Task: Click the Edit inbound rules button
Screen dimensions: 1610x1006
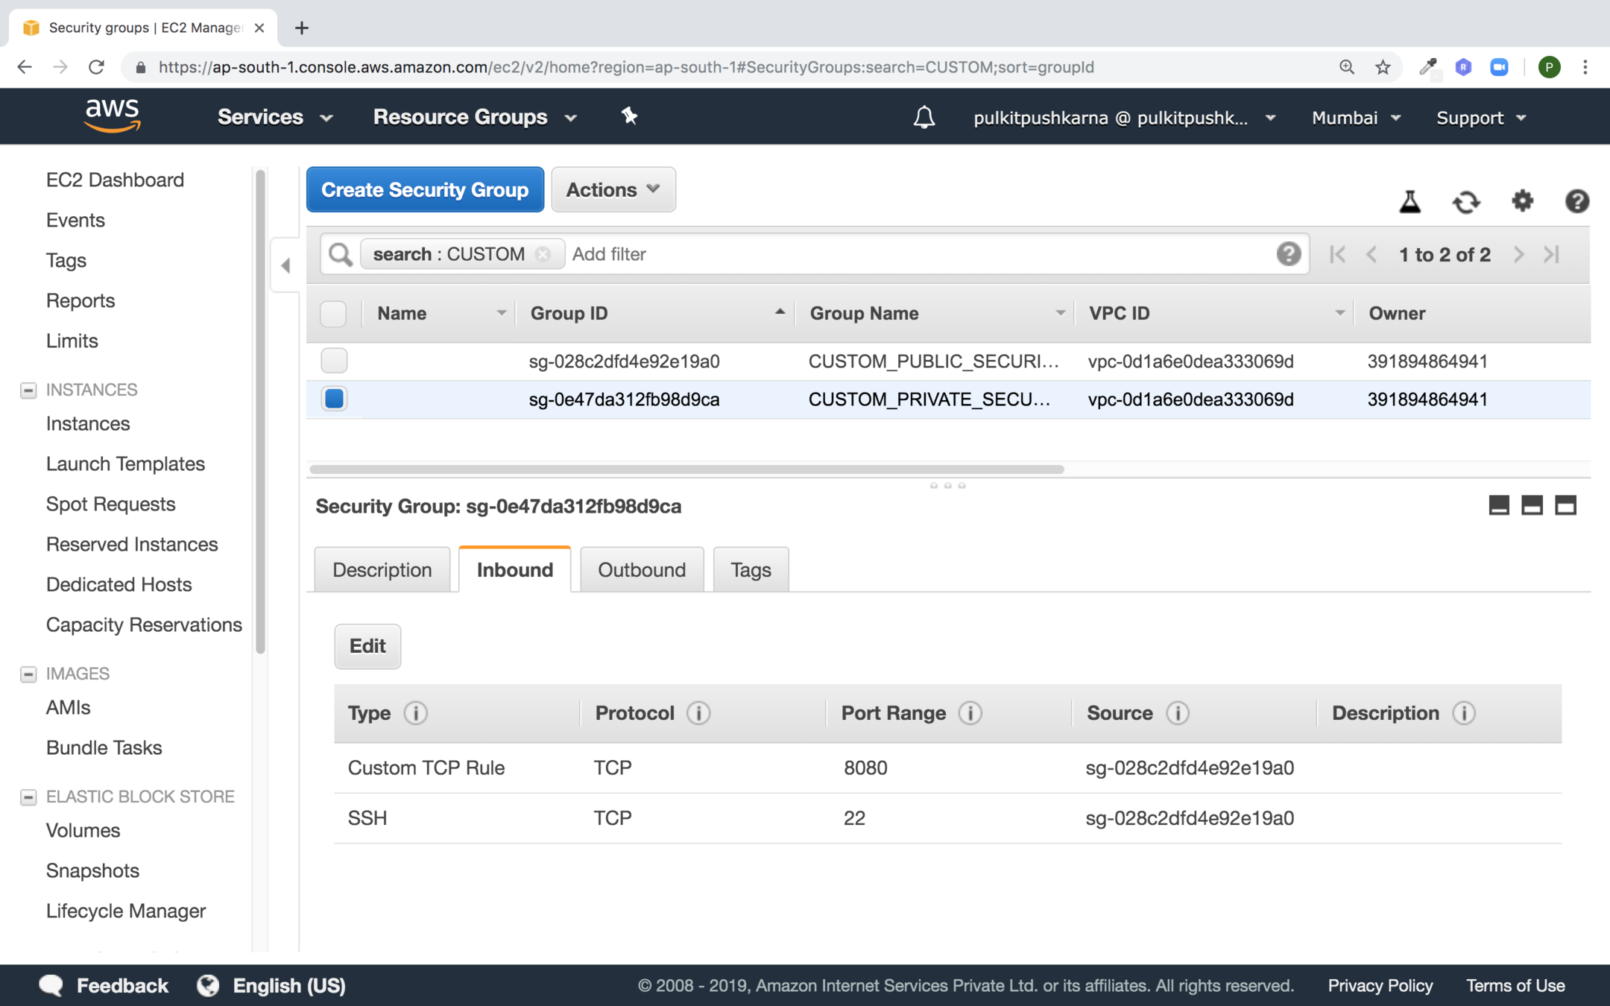Action: [x=367, y=646]
